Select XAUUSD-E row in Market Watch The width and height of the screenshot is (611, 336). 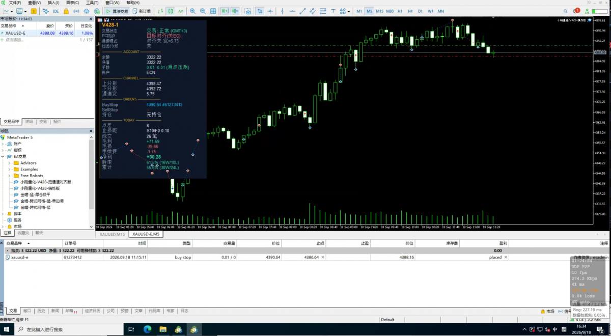click(x=47, y=33)
